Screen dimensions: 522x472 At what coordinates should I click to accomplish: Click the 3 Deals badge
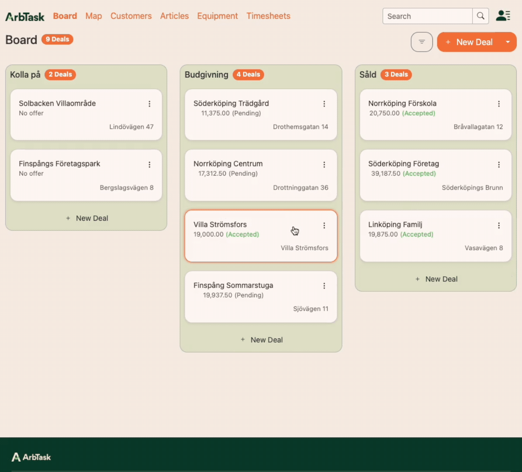(396, 74)
